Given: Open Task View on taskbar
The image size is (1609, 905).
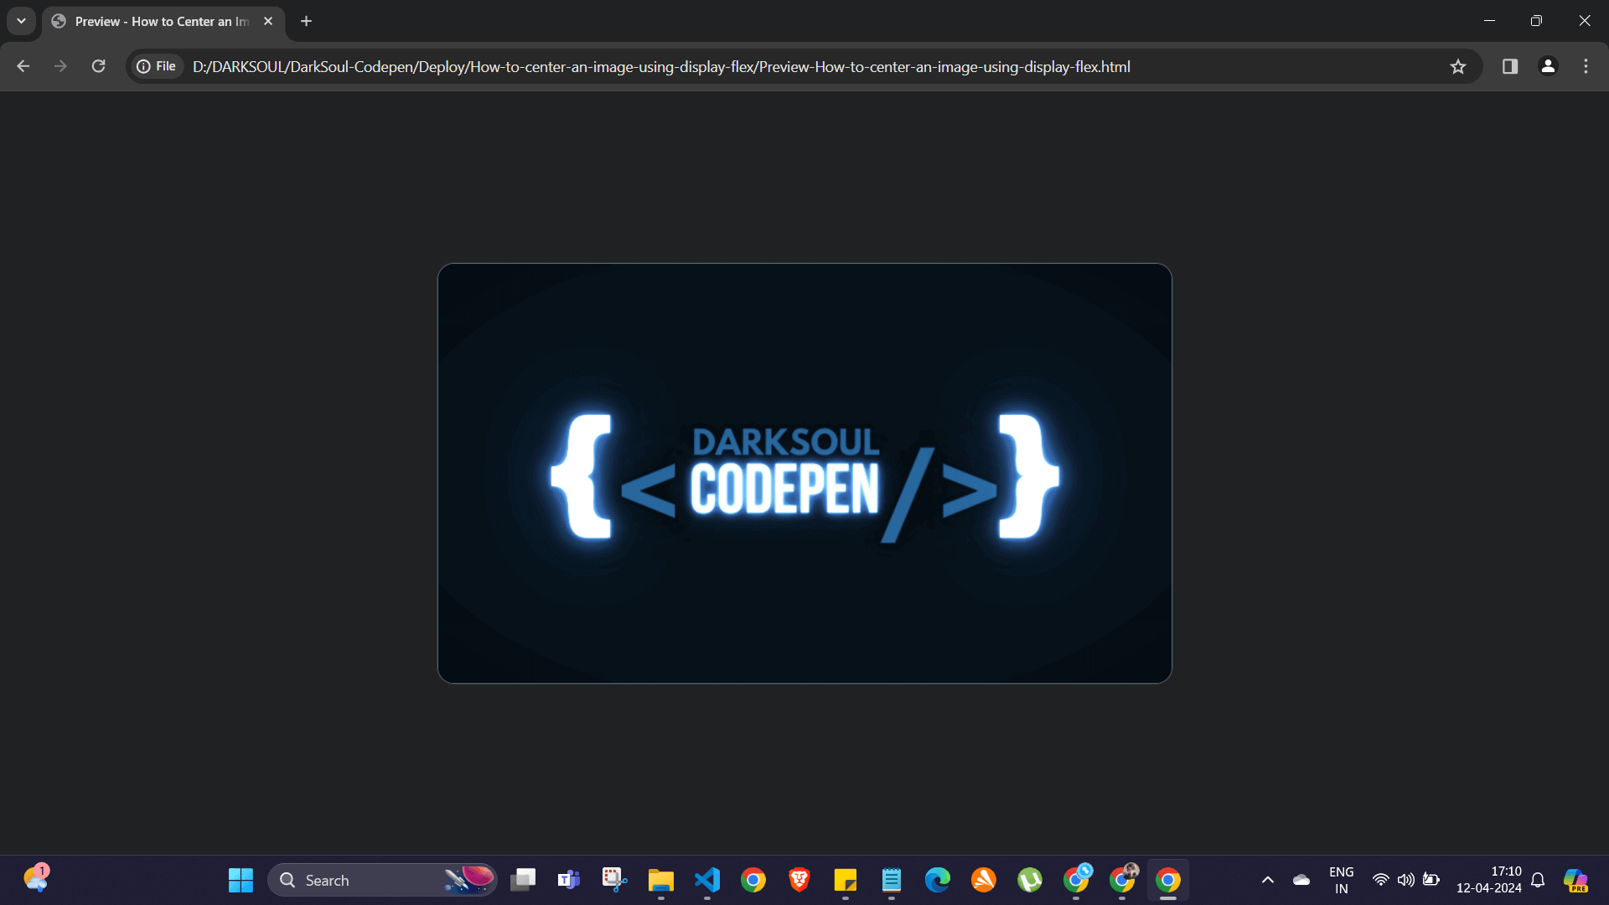Looking at the screenshot, I should pos(524,880).
